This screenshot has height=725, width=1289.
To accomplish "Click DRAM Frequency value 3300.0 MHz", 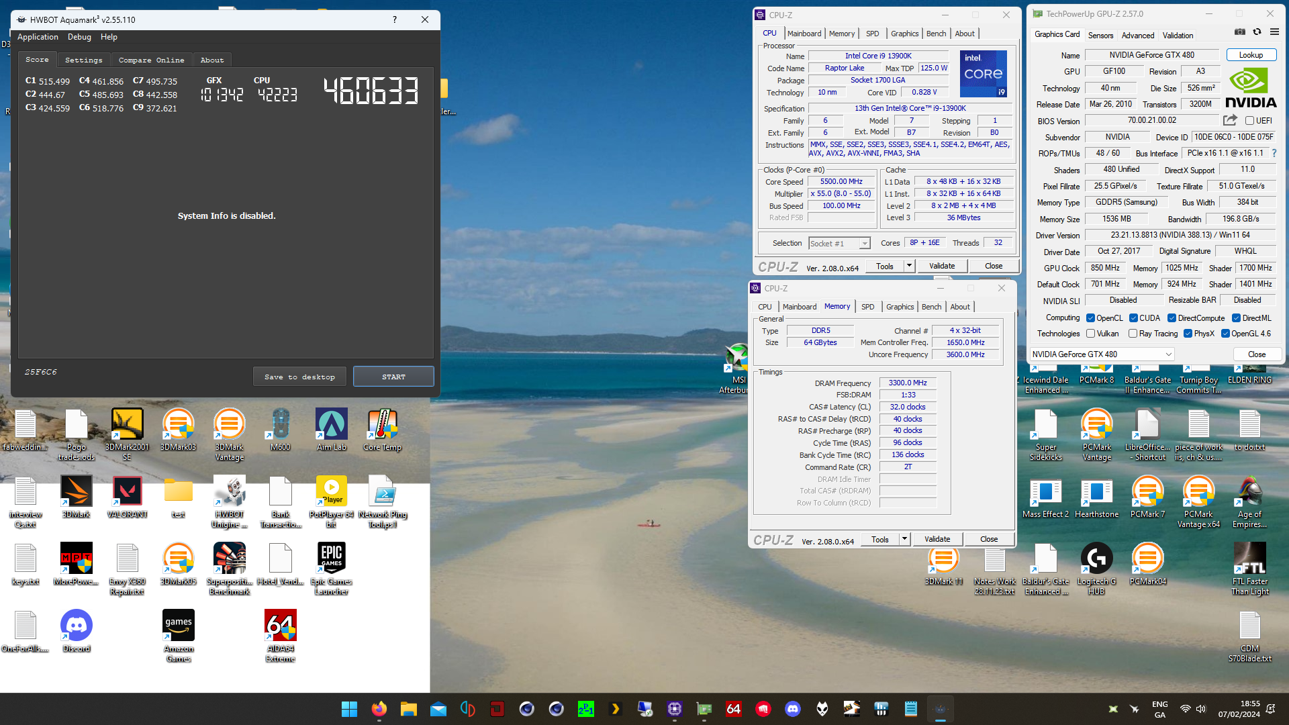I will (x=908, y=383).
